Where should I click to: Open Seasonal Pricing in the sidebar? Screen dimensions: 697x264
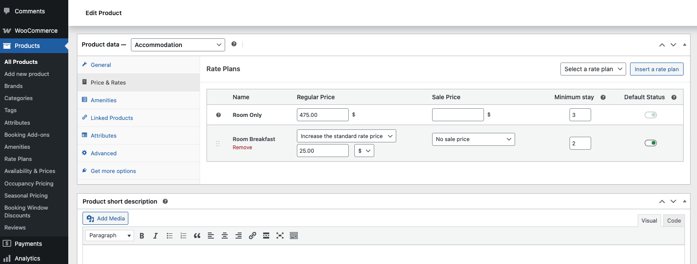tap(26, 195)
